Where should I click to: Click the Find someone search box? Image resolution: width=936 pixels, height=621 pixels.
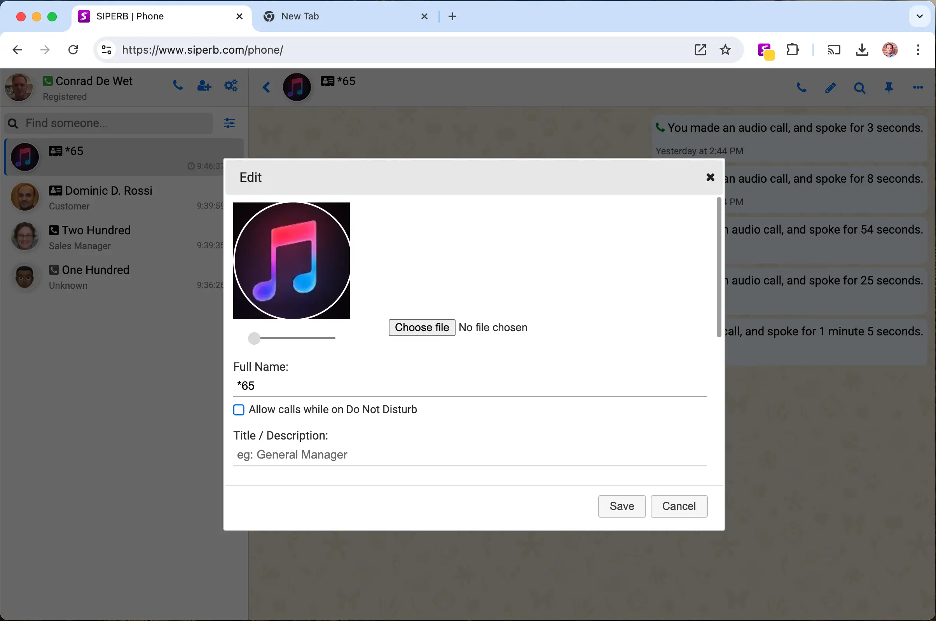(x=108, y=123)
